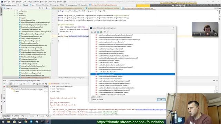This screenshot has width=221, height=124.
Task: Collapse the Test Results root node
Action: (x=7, y=87)
